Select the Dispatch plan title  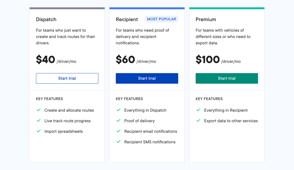[x=46, y=19]
